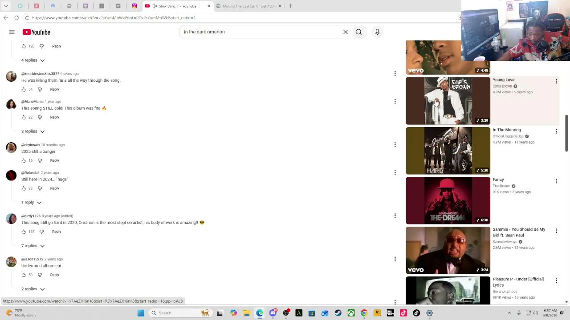Close the "Making The Cast" tab

coord(280,6)
